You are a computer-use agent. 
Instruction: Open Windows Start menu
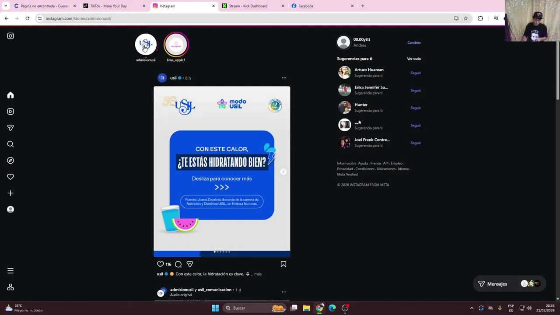(215, 308)
